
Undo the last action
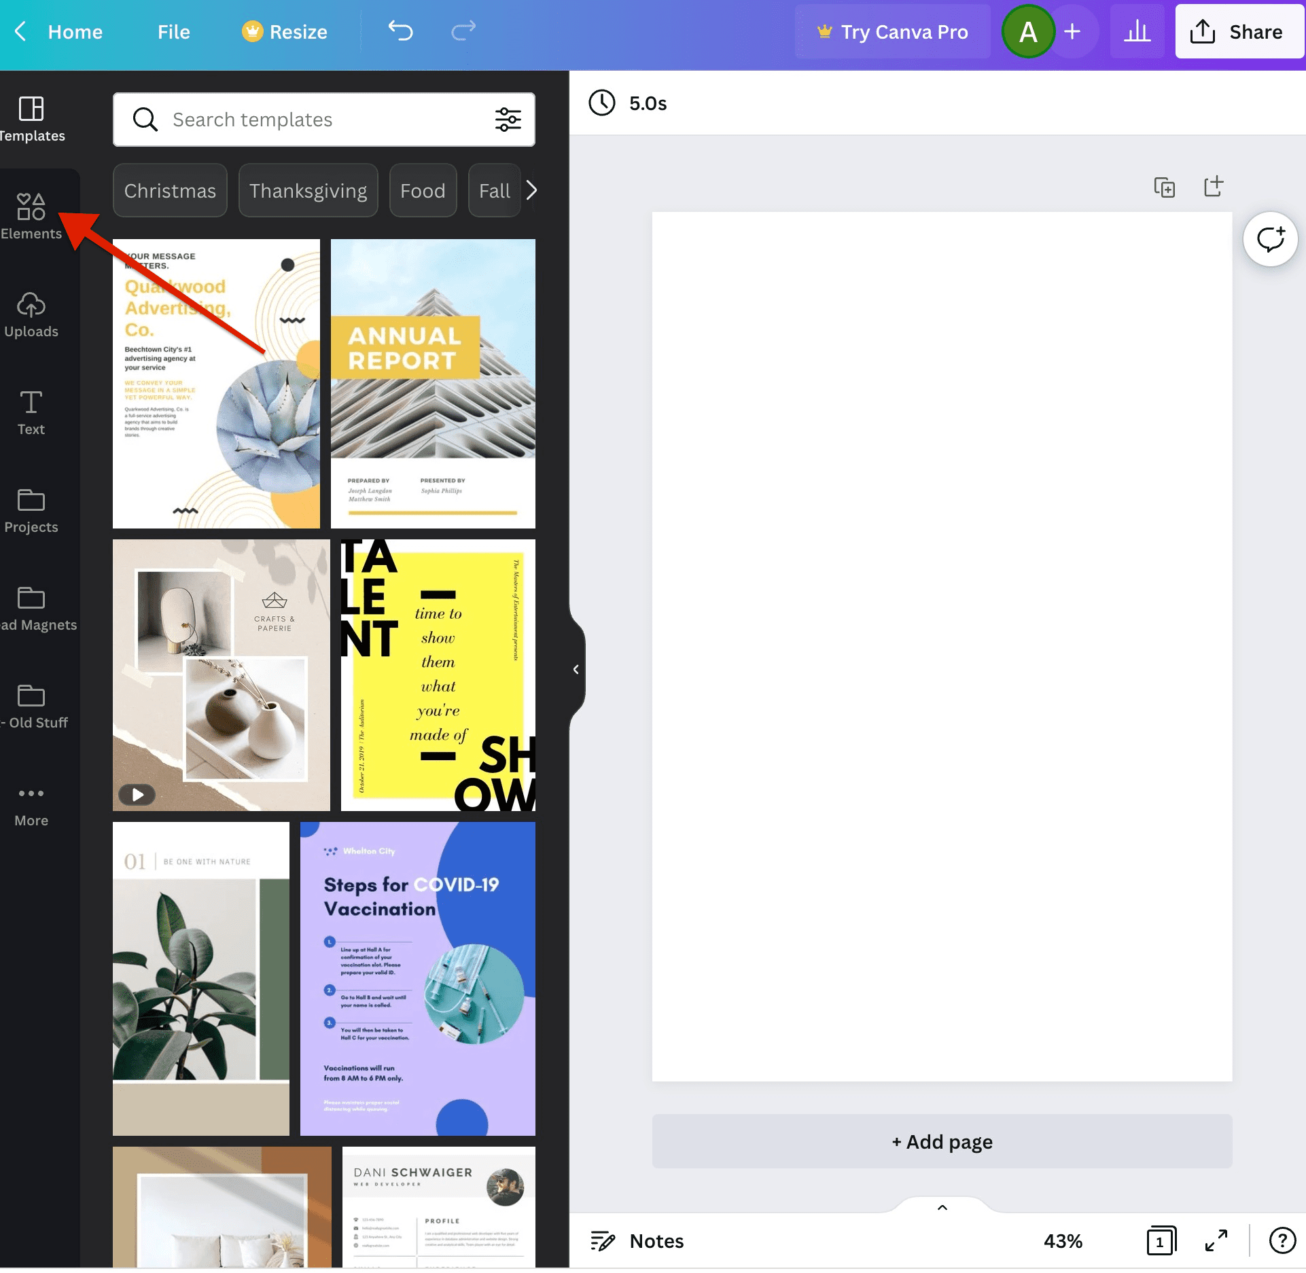pos(400,31)
